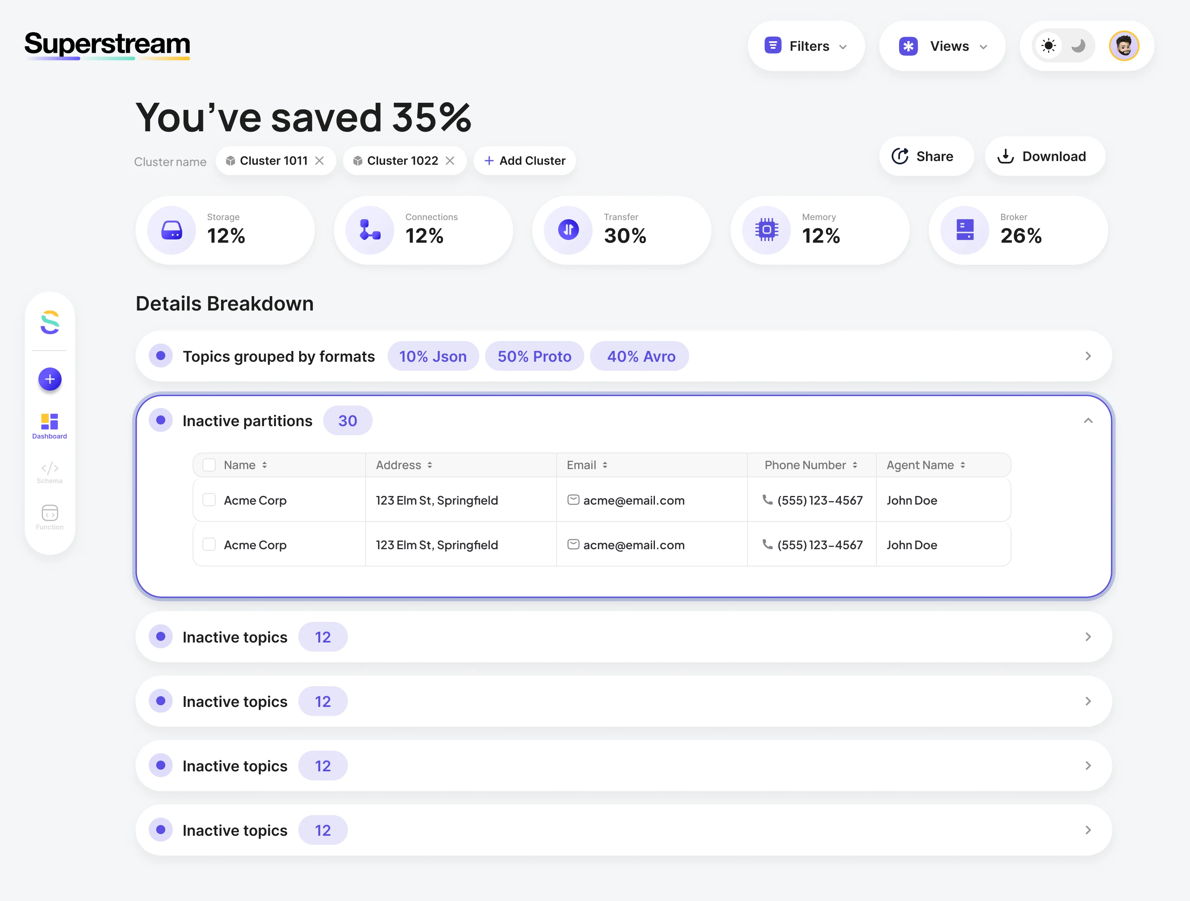Screen dimensions: 1190x901
Task: Click the Broker 26% value
Action: click(1021, 236)
